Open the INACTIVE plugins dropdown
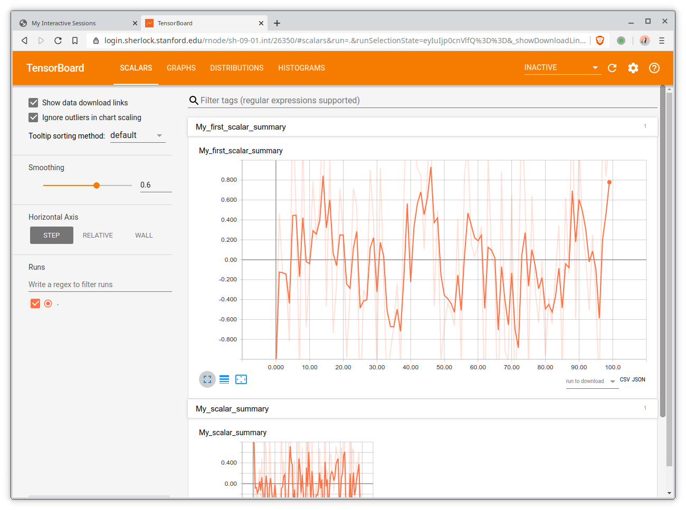686x510 pixels. pyautogui.click(x=563, y=67)
